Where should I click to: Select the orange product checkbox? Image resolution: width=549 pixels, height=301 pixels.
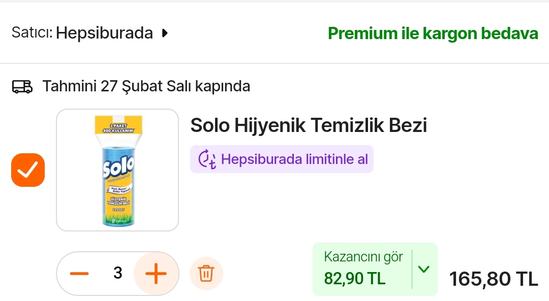[x=28, y=170]
